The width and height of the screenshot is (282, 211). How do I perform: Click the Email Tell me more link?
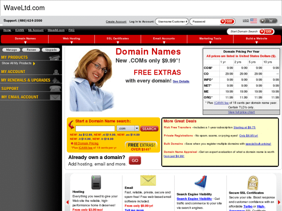(x=134, y=210)
